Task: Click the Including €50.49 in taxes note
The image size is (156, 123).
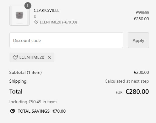Action: point(33,102)
